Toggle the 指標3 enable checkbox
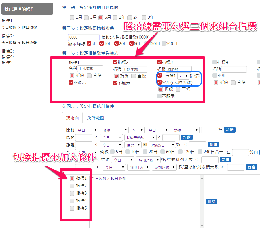Screen dimensions: 260x228 160,62
